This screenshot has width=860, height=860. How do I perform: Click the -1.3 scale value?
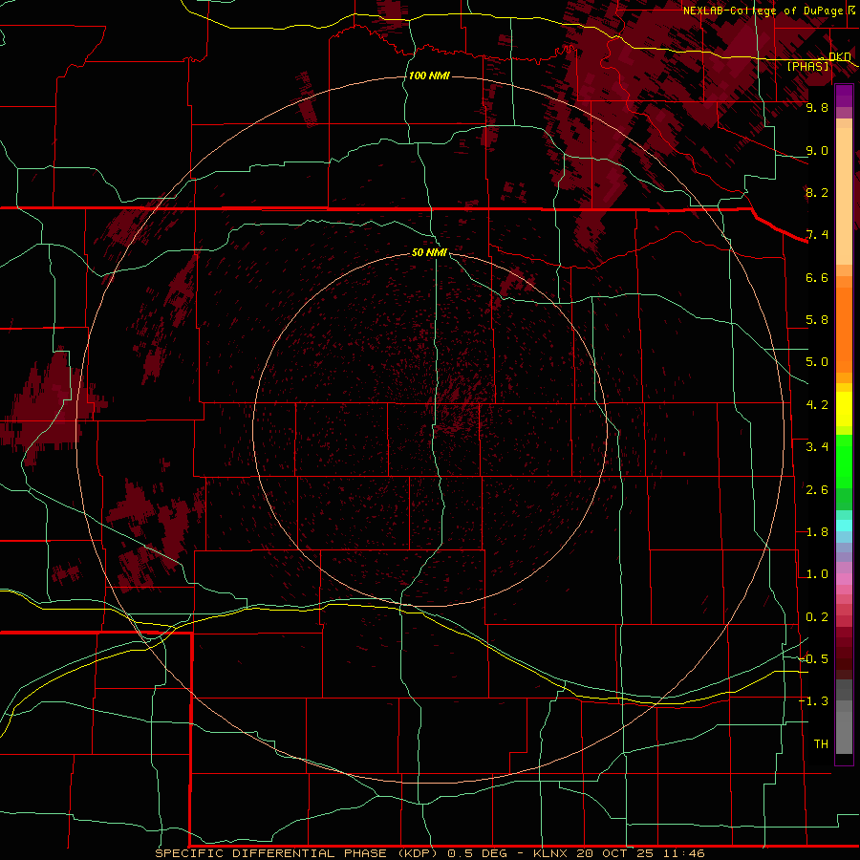point(814,701)
